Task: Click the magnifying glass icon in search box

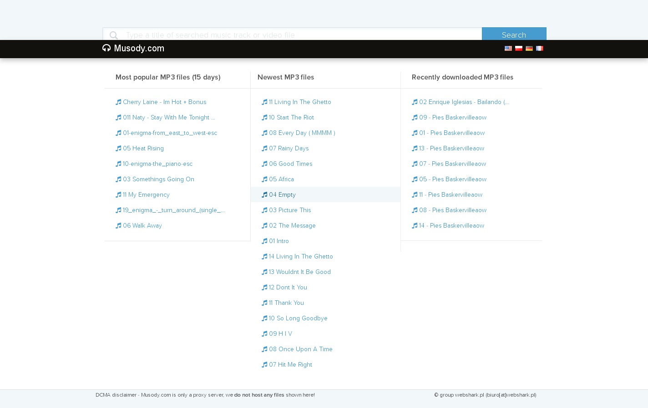Action: (x=114, y=35)
